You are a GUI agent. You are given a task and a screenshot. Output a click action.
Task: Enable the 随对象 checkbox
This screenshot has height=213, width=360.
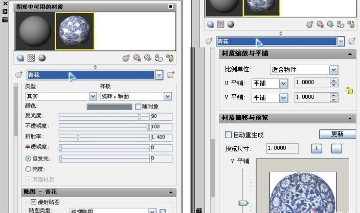coord(138,107)
